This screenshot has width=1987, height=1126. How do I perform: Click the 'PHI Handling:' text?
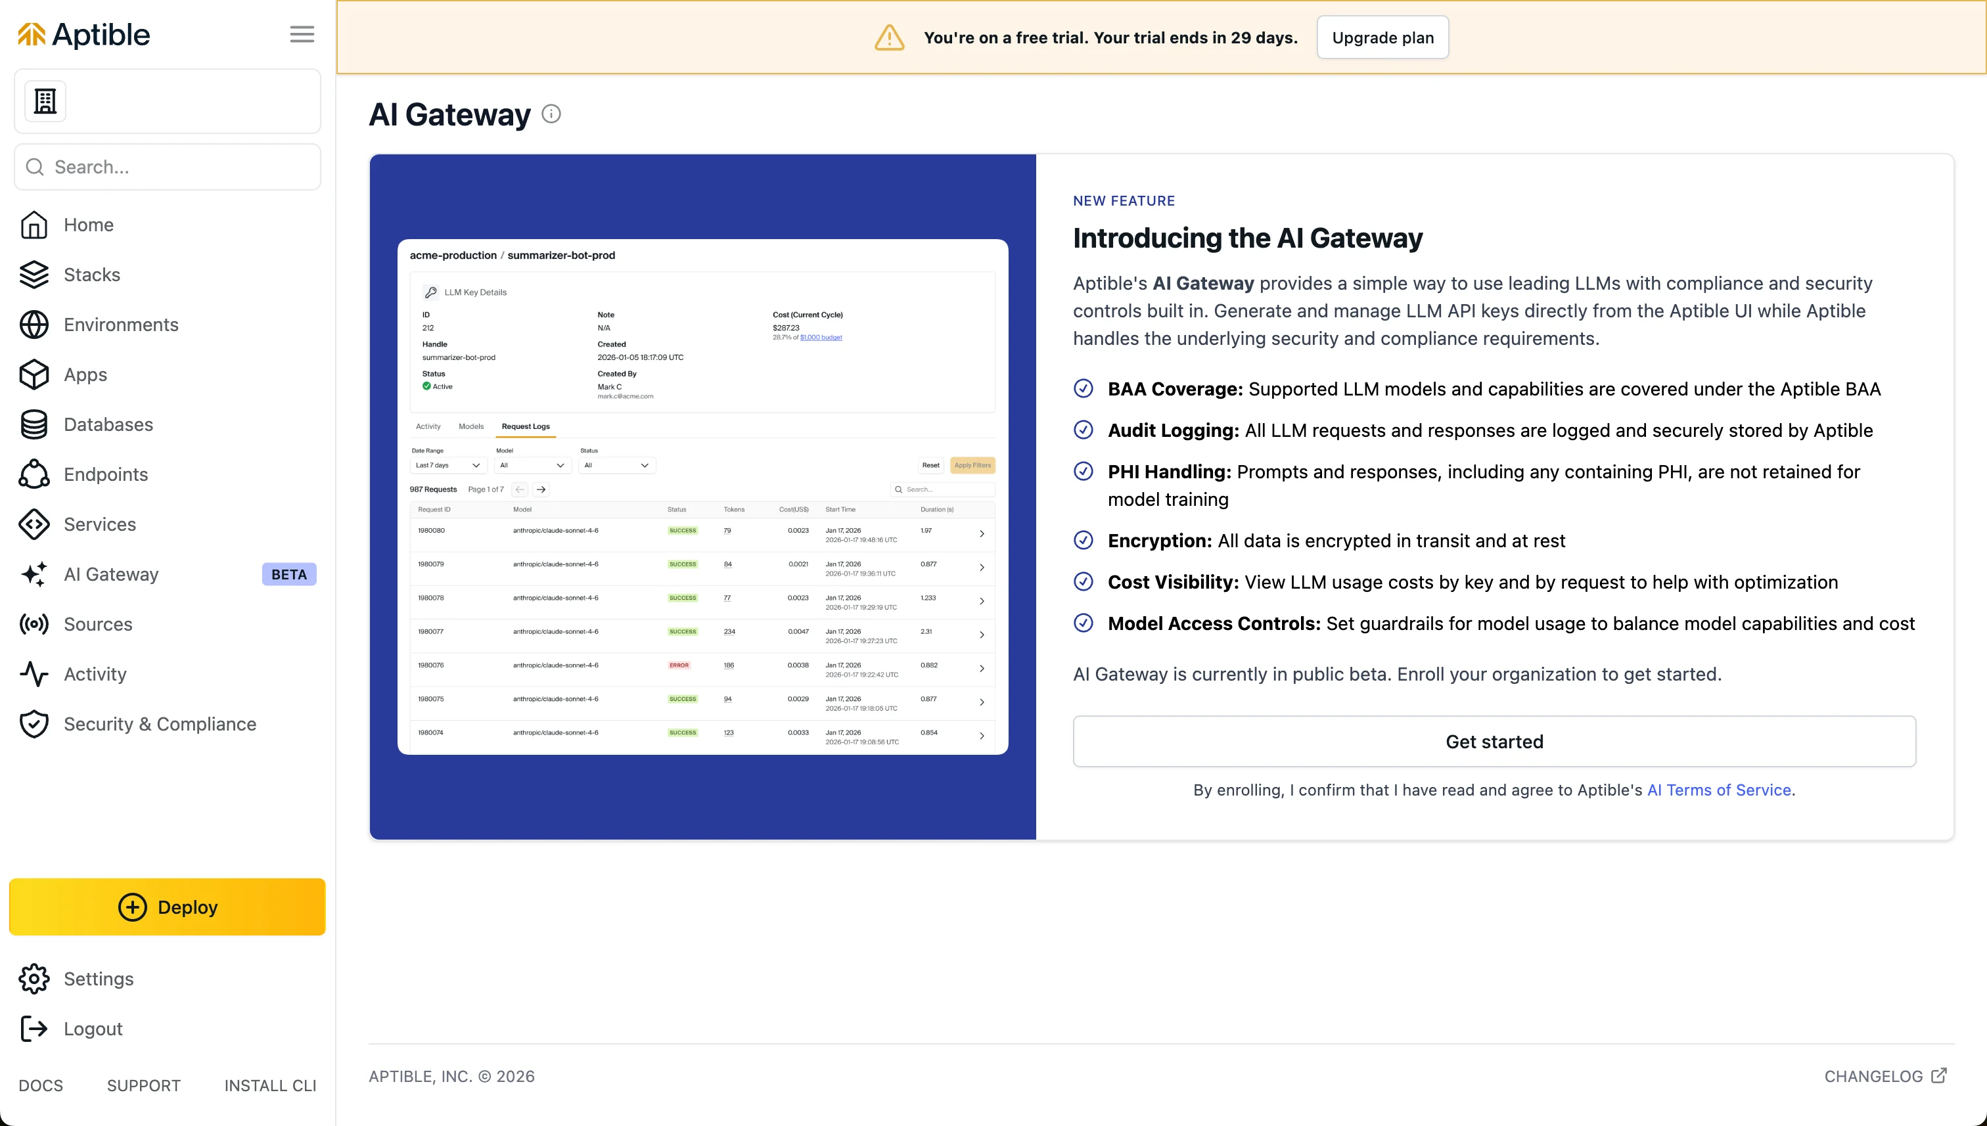[x=1170, y=472]
